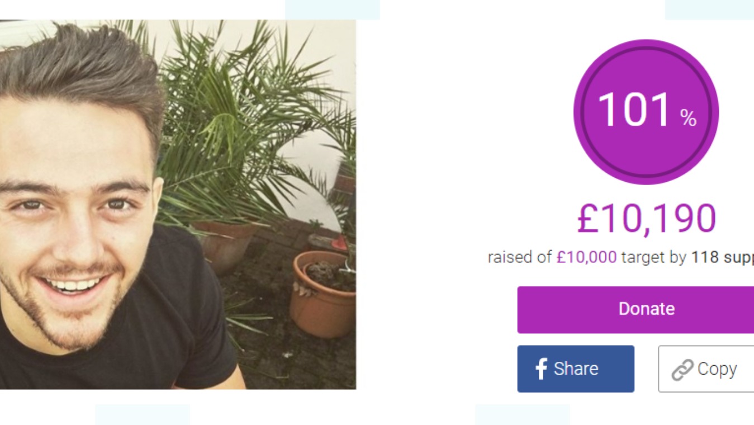The height and width of the screenshot is (425, 754).
Task: Click the chain link icon
Action: 682,370
